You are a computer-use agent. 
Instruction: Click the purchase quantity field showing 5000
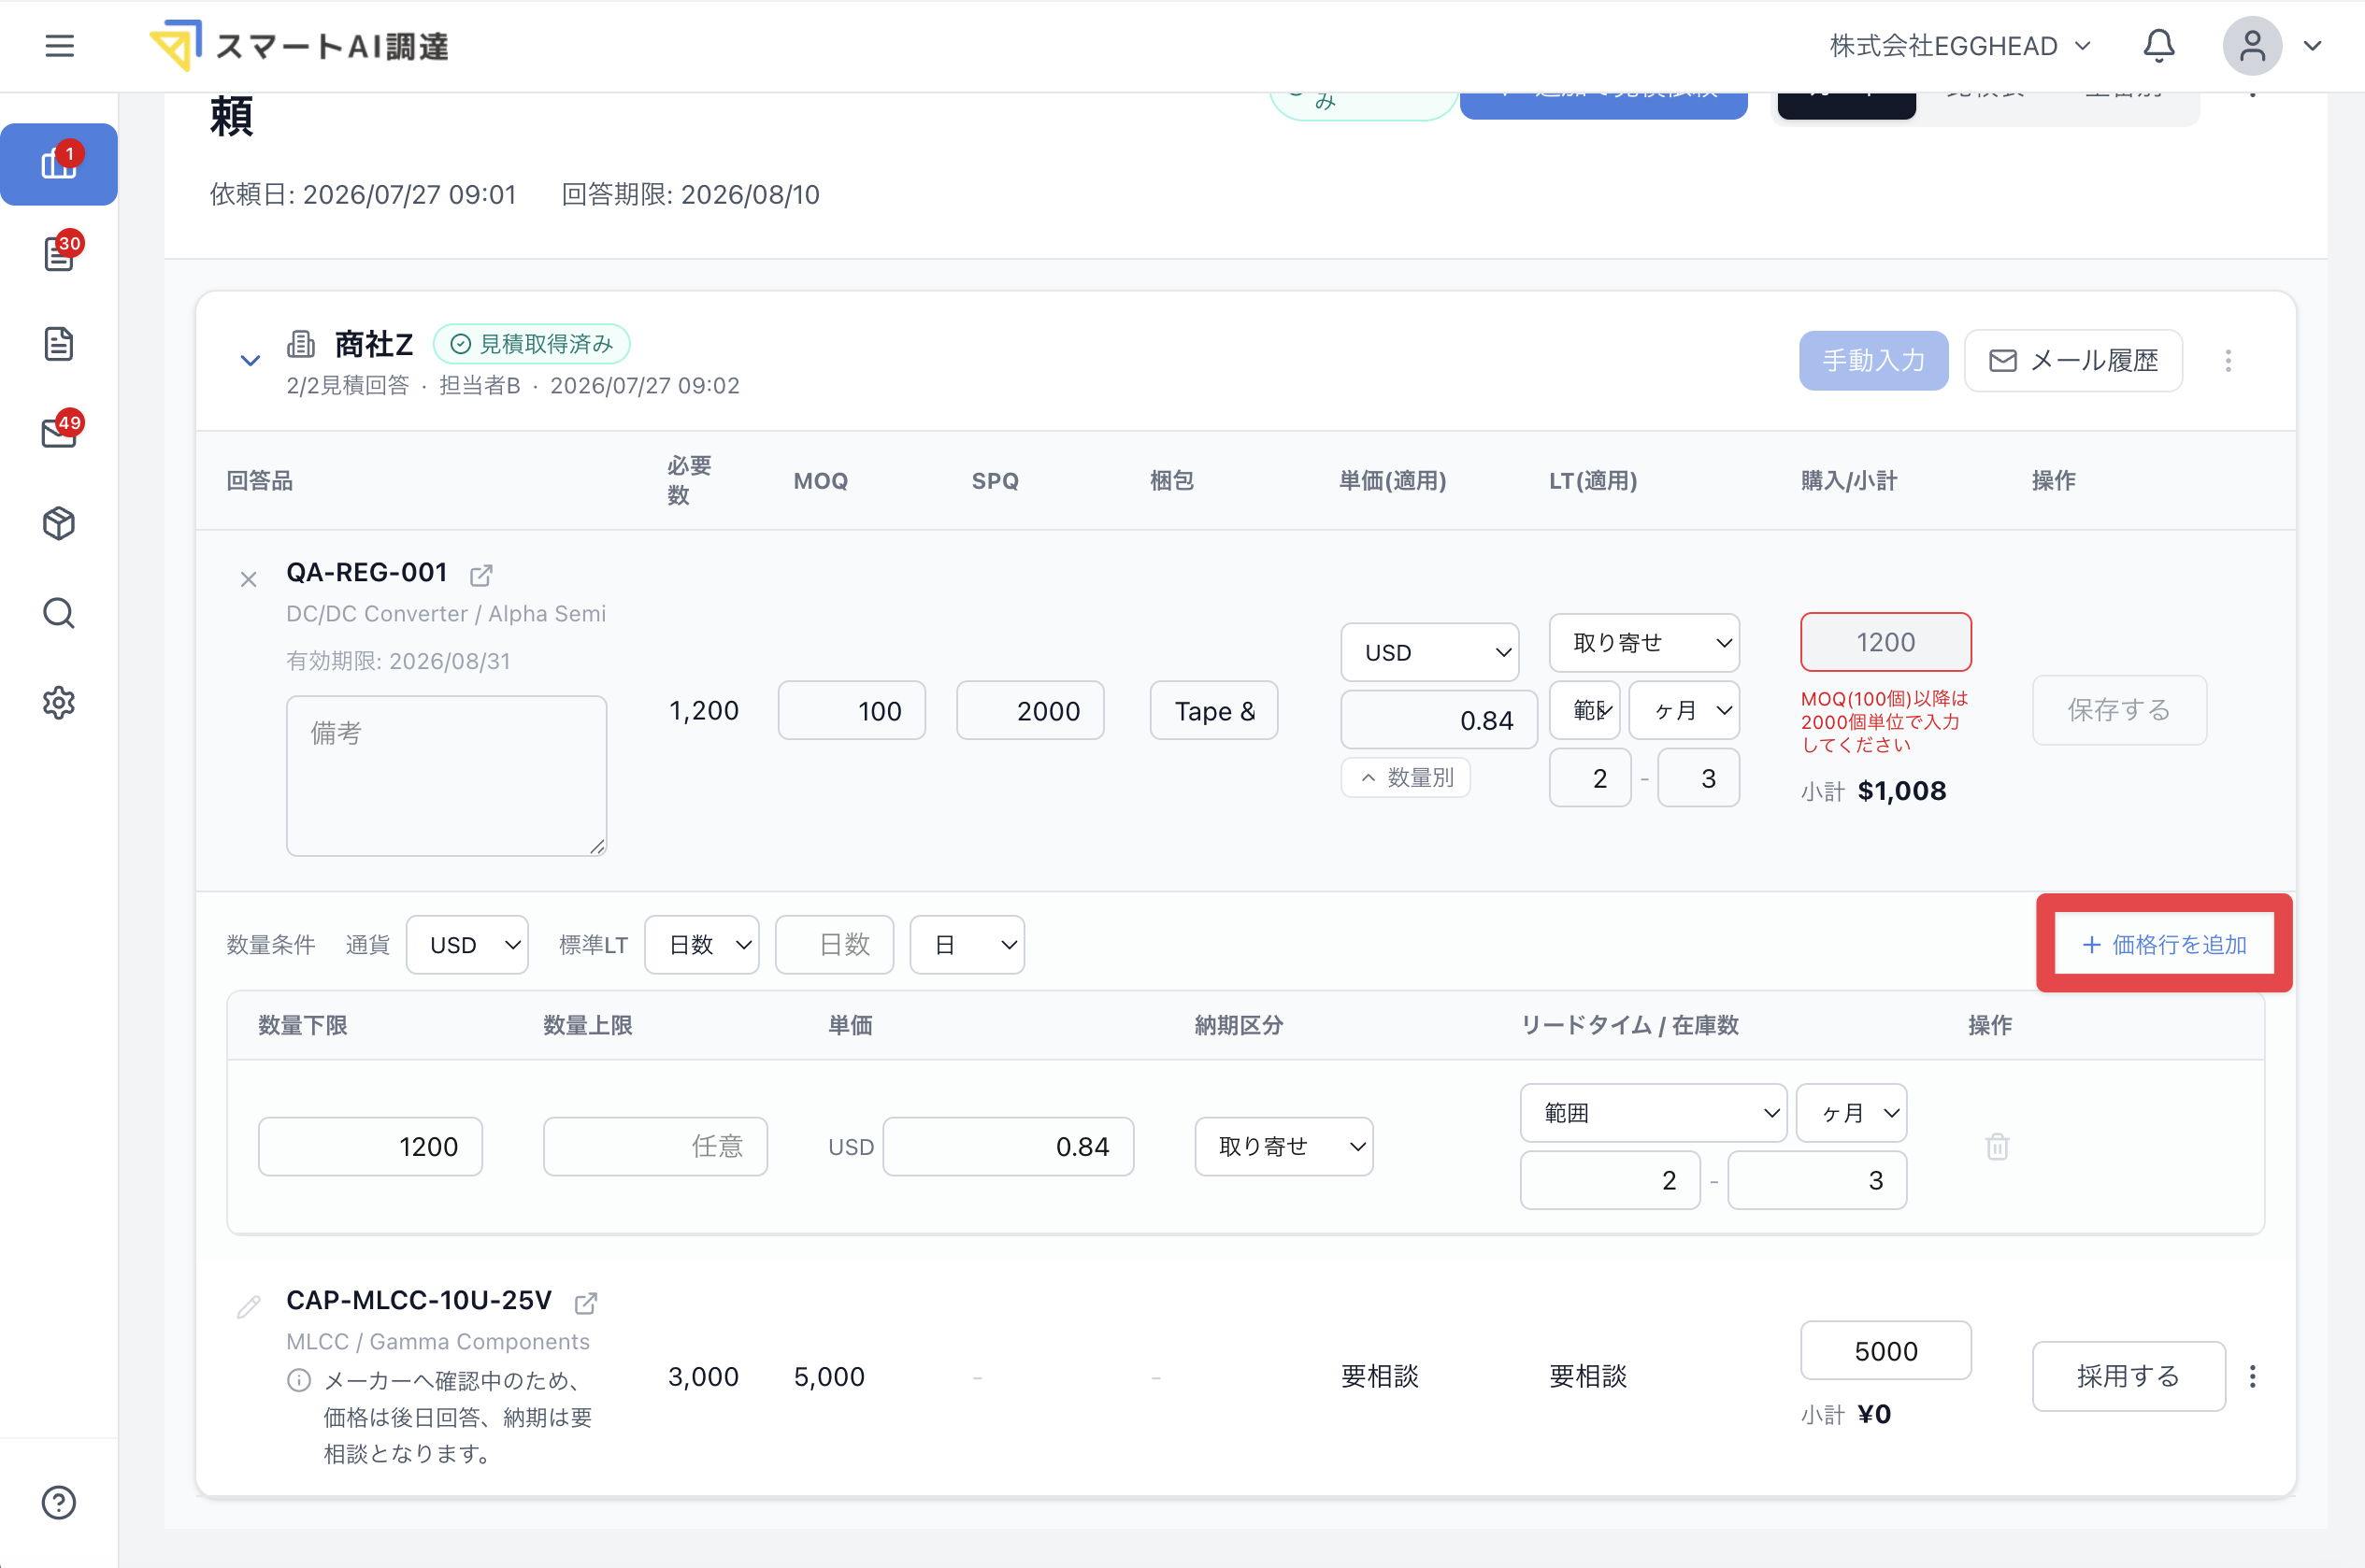[x=1885, y=1351]
